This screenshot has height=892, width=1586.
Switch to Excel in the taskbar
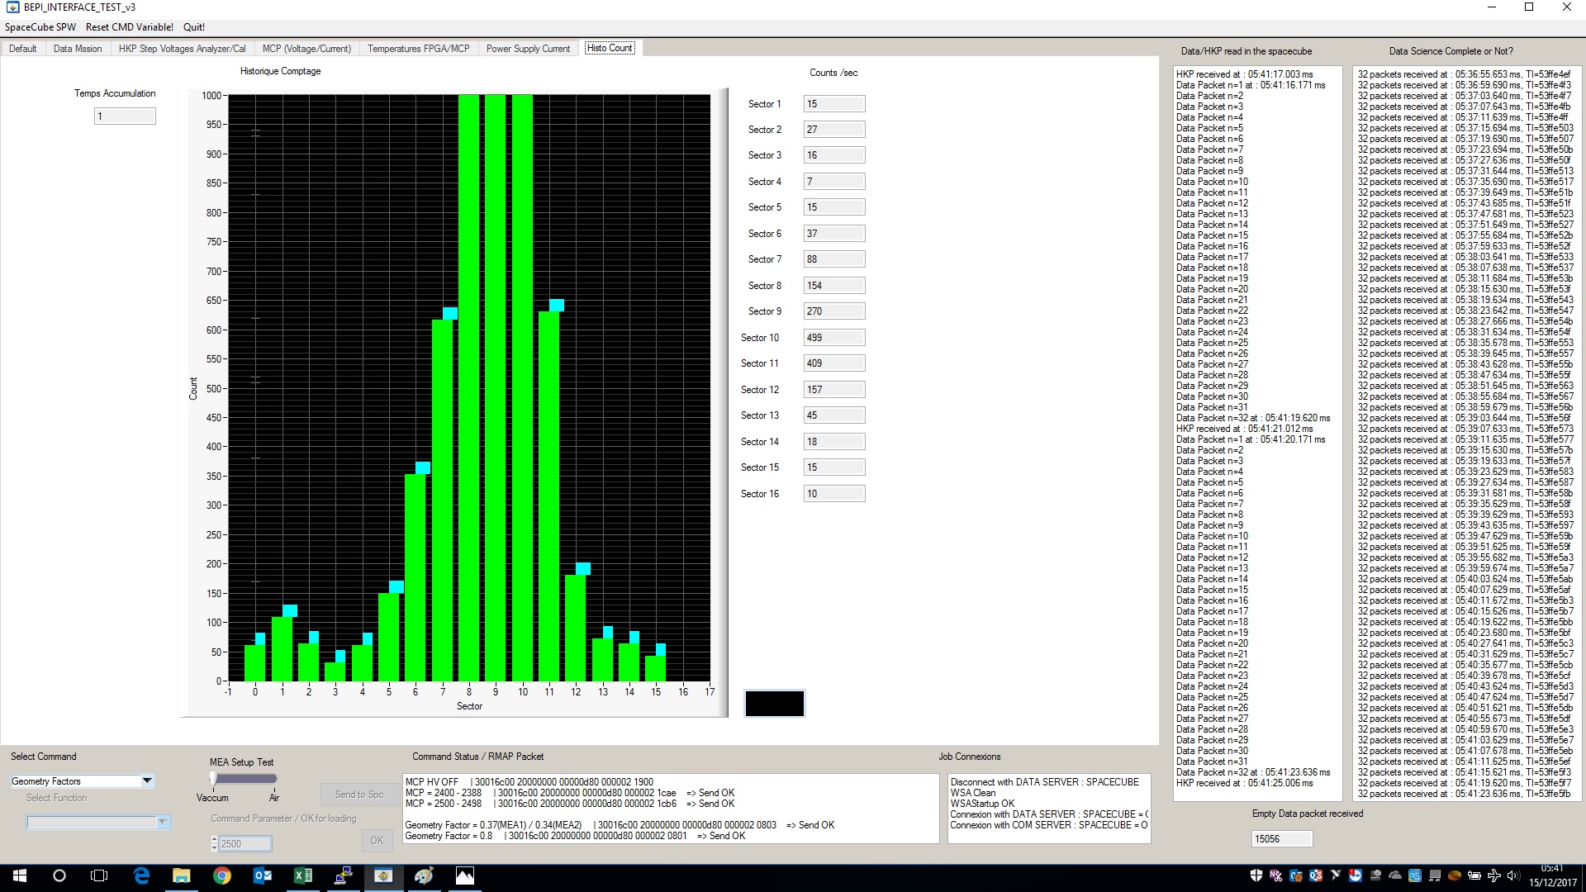(x=302, y=875)
